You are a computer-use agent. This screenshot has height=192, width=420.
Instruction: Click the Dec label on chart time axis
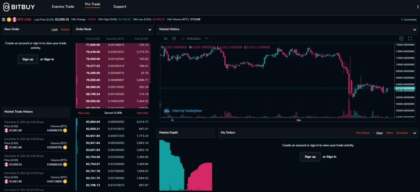(299, 121)
